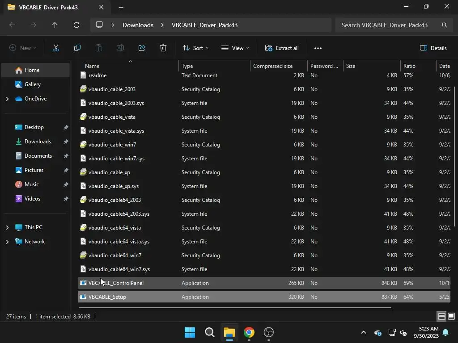Select vbaudio_cable_vista catalog file
The width and height of the screenshot is (458, 343).
tap(264, 117)
